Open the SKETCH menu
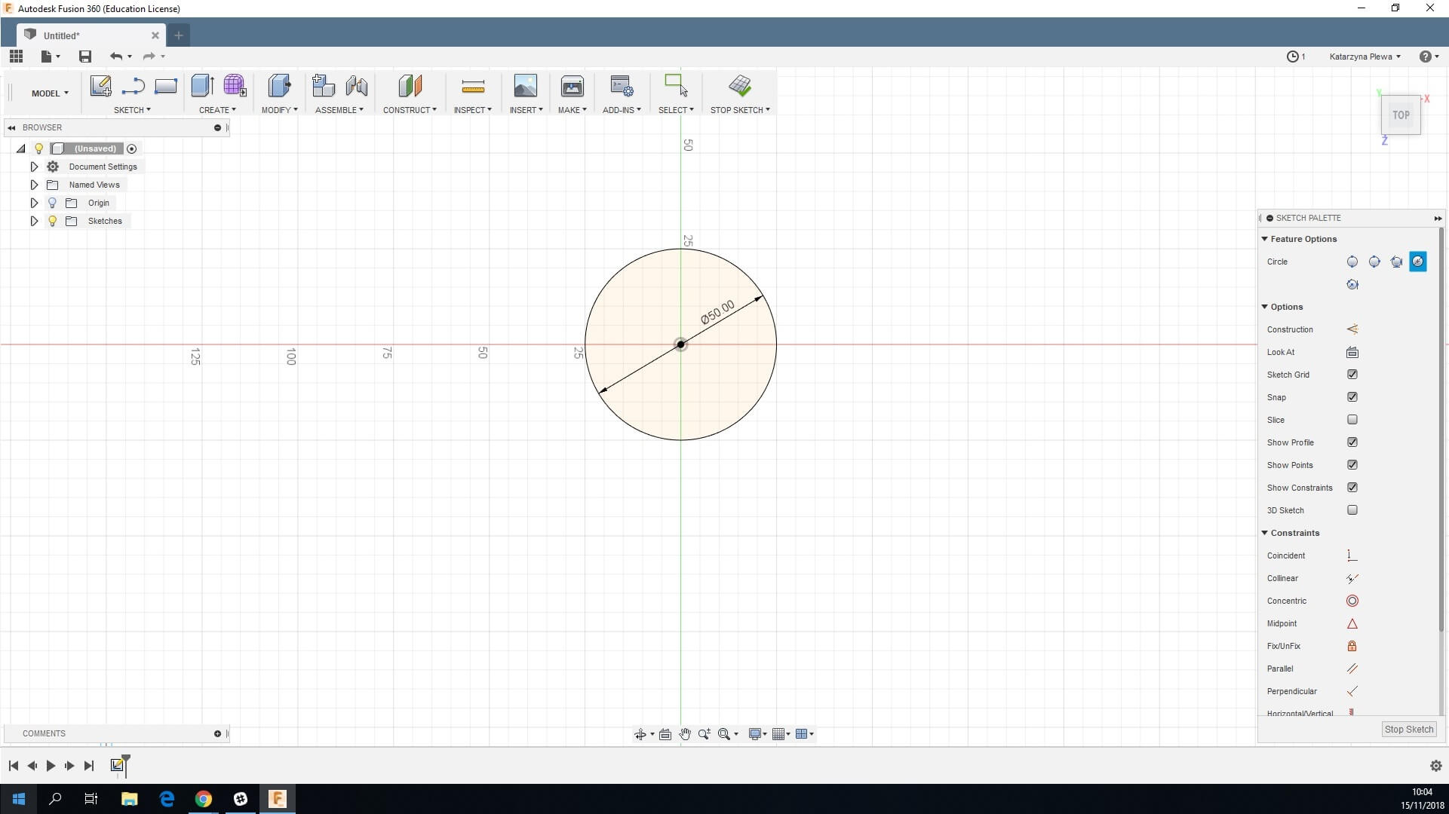This screenshot has height=814, width=1449. pyautogui.click(x=132, y=110)
